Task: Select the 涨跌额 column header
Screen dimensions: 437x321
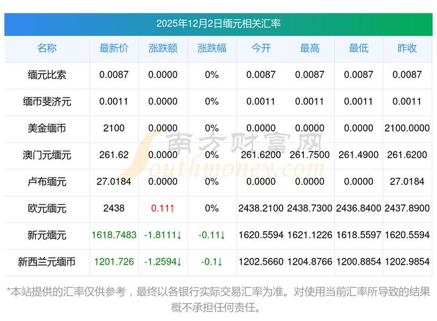Action: pyautogui.click(x=163, y=48)
